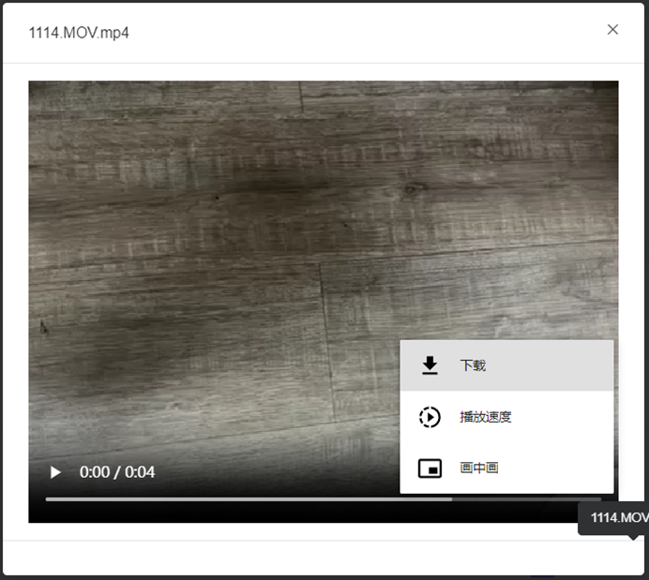Click the unbuffered right end of the seek bar
The width and height of the screenshot is (649, 580).
point(597,499)
